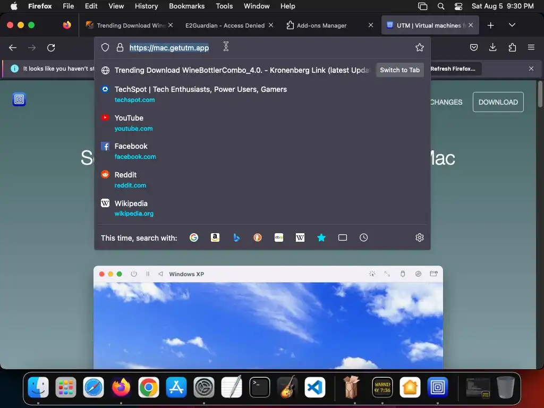
Task: Open the Tools menu
Action: (224, 6)
